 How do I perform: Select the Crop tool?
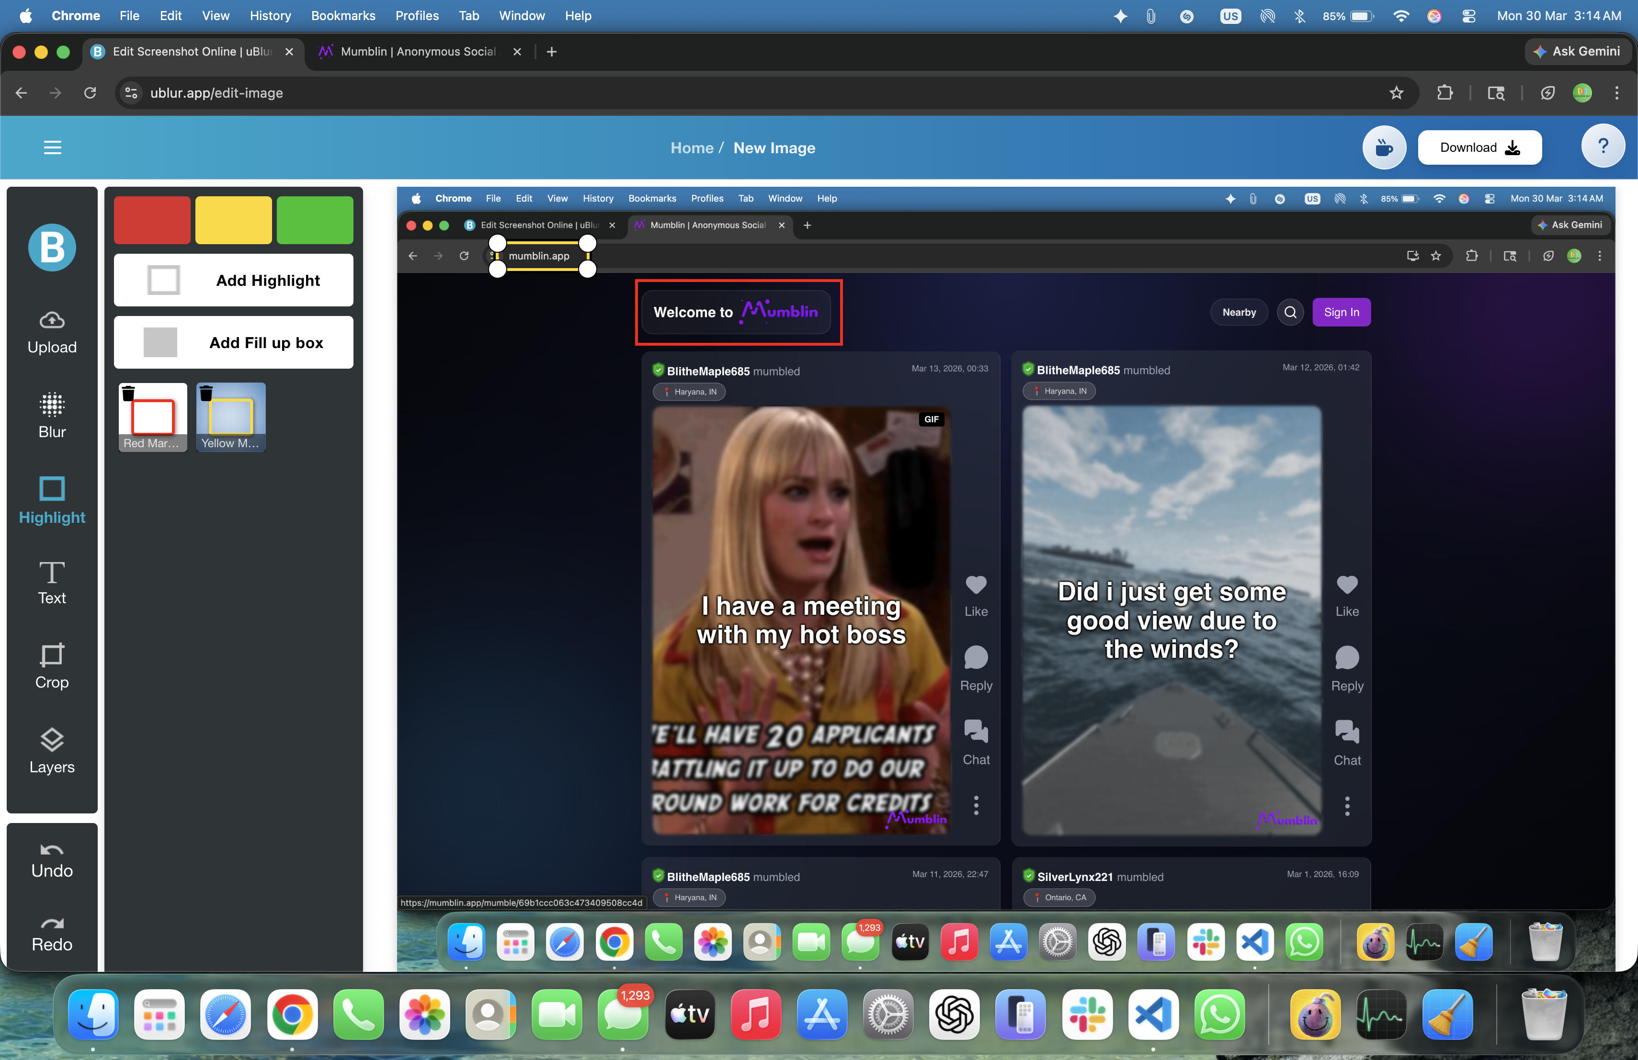(x=52, y=666)
